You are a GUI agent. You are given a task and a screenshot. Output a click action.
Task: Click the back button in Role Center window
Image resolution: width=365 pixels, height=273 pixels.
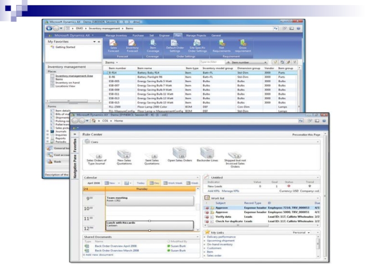[x=75, y=121]
